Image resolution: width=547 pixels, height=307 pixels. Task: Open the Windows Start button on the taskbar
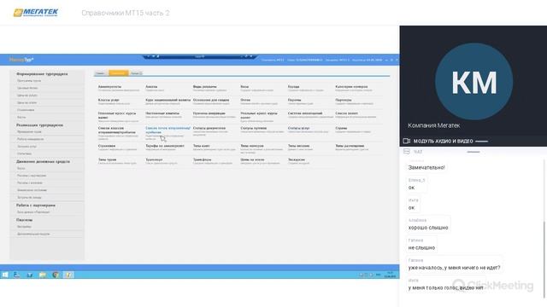click(5, 275)
